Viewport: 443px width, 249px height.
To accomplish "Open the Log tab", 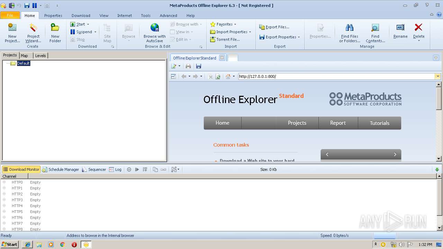I will 115,169.
